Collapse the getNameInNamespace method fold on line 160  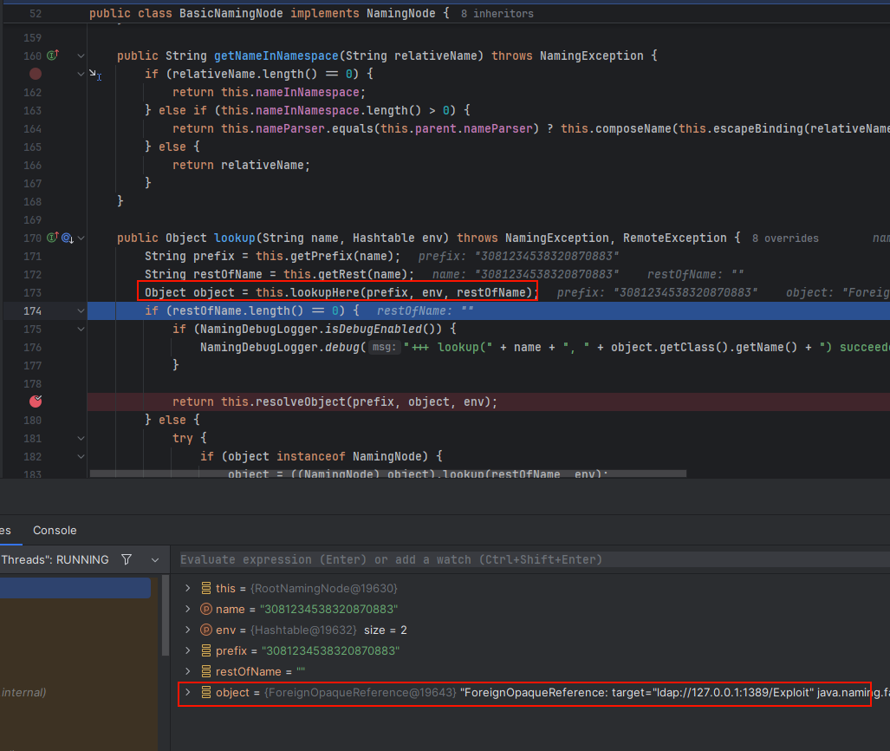point(81,56)
